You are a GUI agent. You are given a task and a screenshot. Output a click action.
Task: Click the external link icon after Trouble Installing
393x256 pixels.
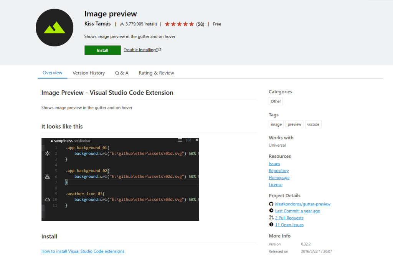[x=160, y=50]
